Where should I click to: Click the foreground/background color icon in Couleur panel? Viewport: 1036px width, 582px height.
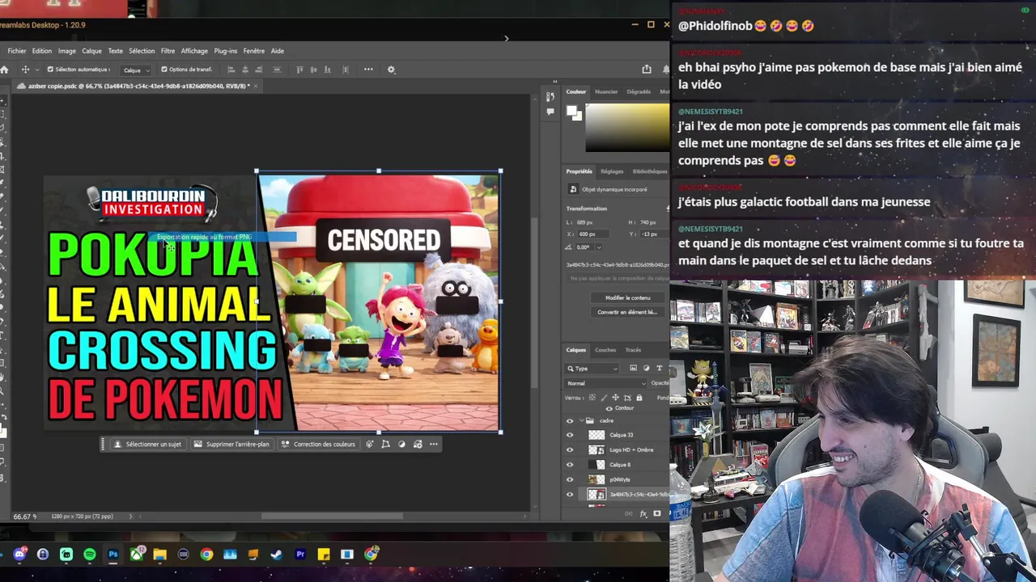574,113
